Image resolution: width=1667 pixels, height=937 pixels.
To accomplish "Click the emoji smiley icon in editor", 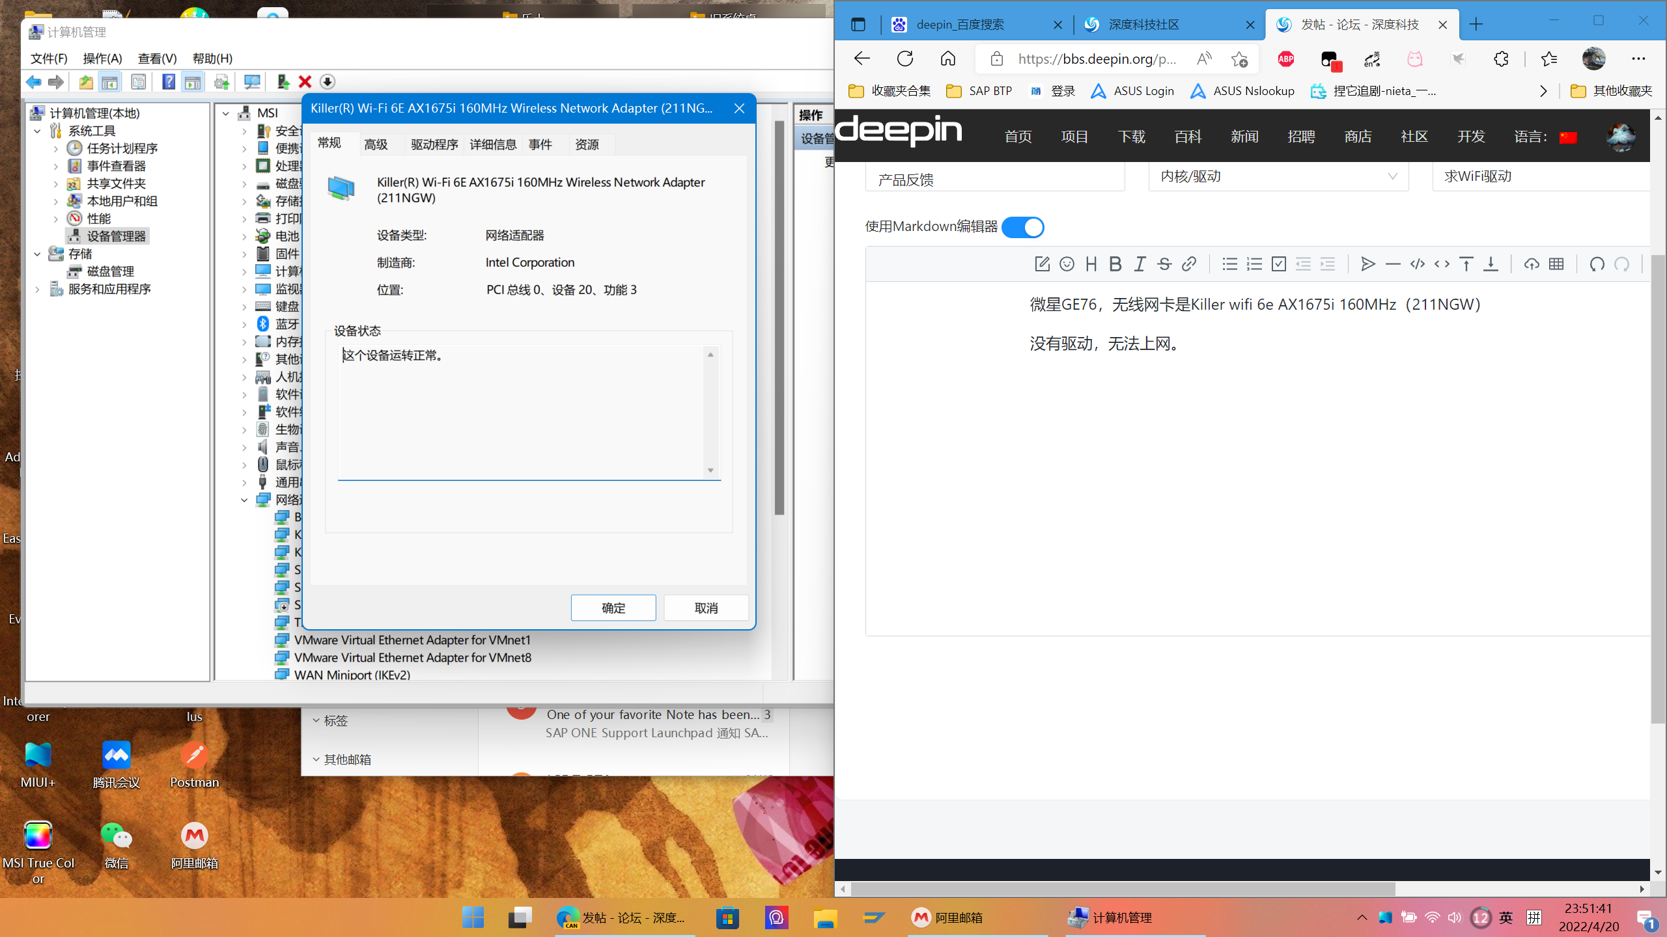I will [x=1067, y=264].
